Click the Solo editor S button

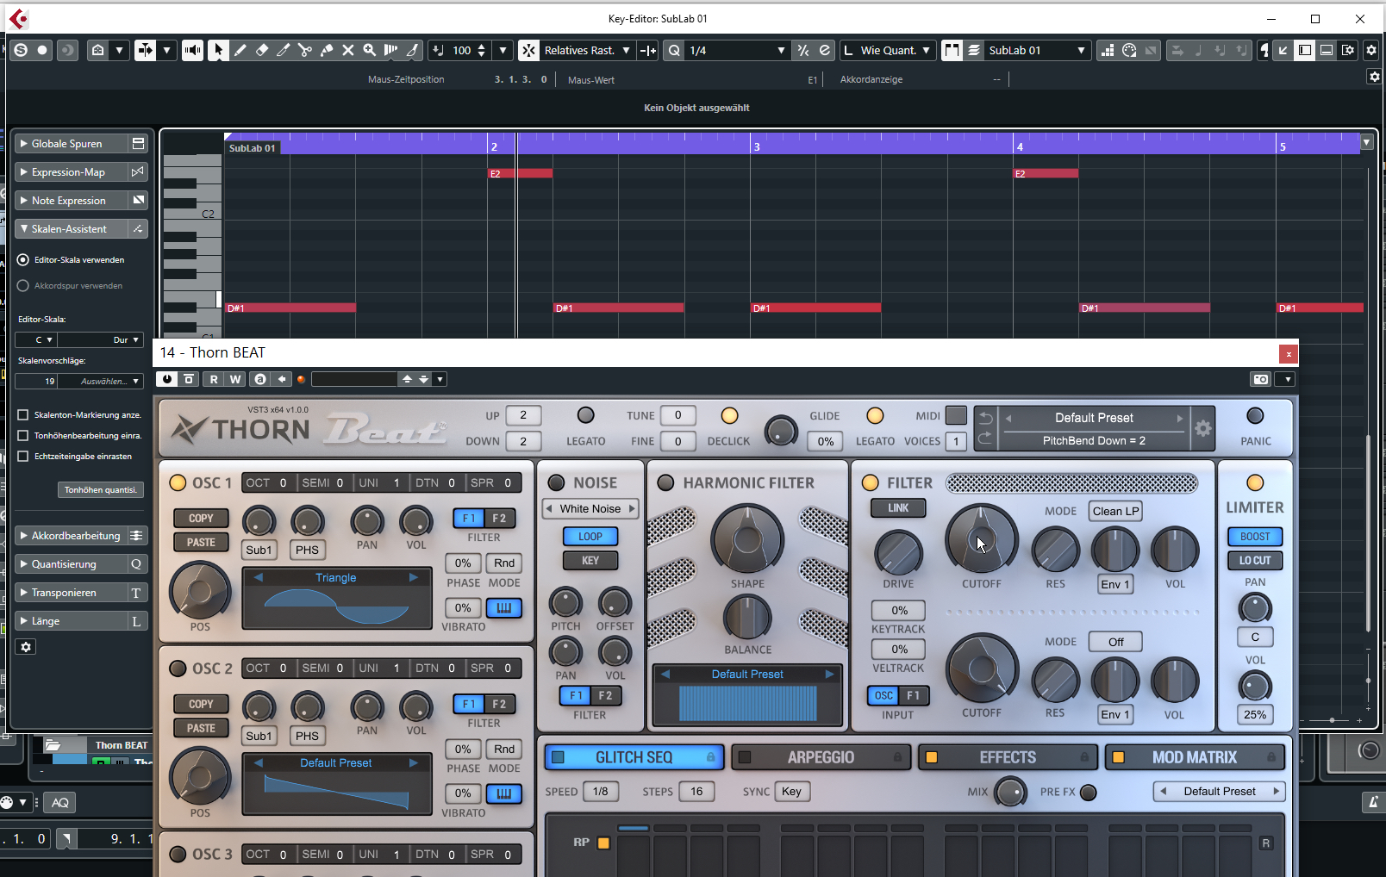tap(21, 51)
